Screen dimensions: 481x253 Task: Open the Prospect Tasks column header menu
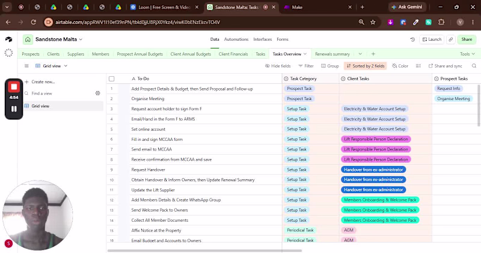(x=456, y=79)
